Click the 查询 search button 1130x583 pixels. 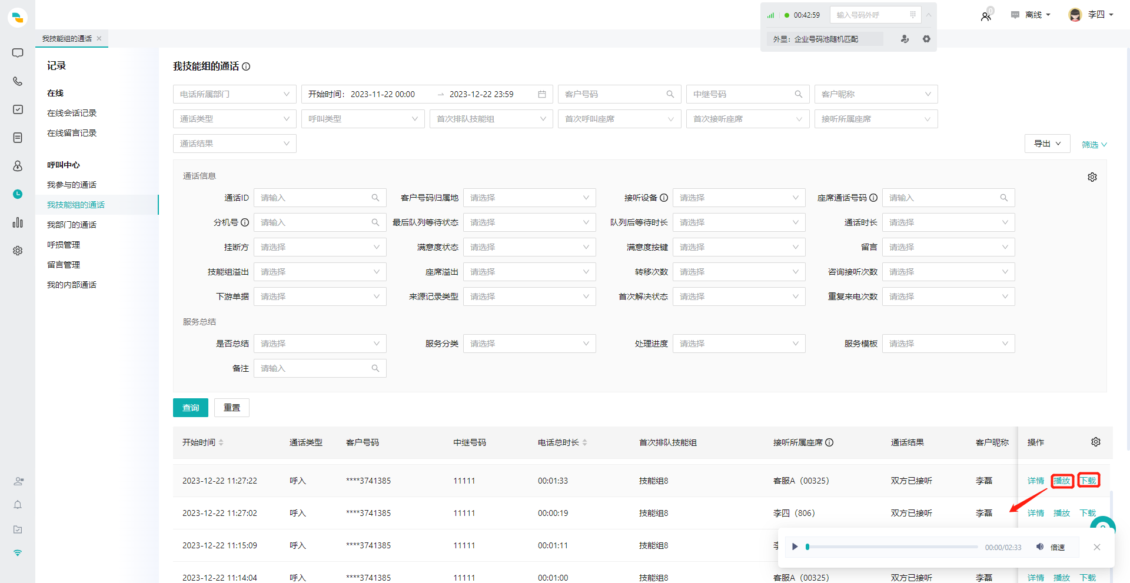191,408
